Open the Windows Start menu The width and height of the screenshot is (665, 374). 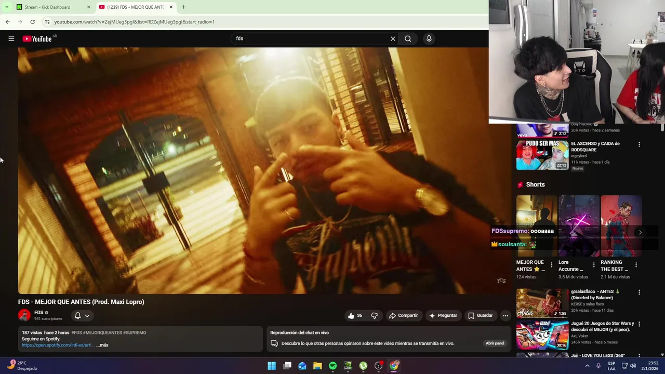point(272,366)
